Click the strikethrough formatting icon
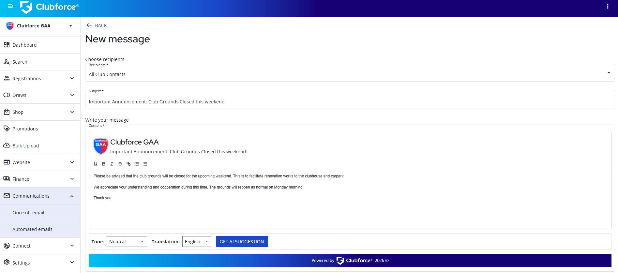This screenshot has height=273, width=618. tap(120, 164)
